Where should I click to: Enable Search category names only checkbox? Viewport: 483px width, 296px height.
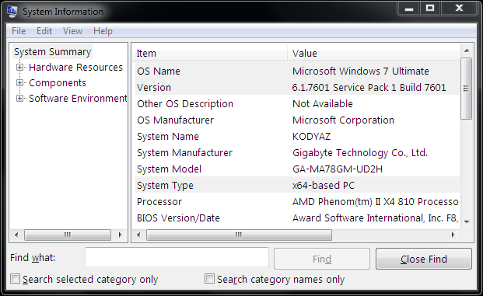pyautogui.click(x=209, y=279)
